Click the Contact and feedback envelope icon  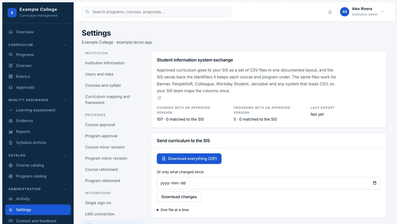[x=11, y=221]
